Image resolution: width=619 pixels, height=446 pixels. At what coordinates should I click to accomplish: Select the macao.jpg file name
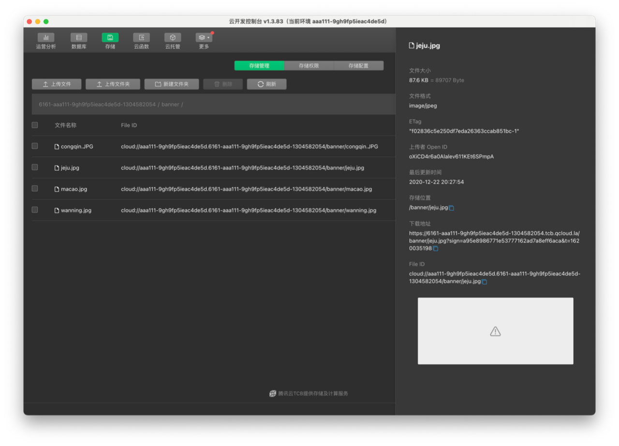(74, 189)
